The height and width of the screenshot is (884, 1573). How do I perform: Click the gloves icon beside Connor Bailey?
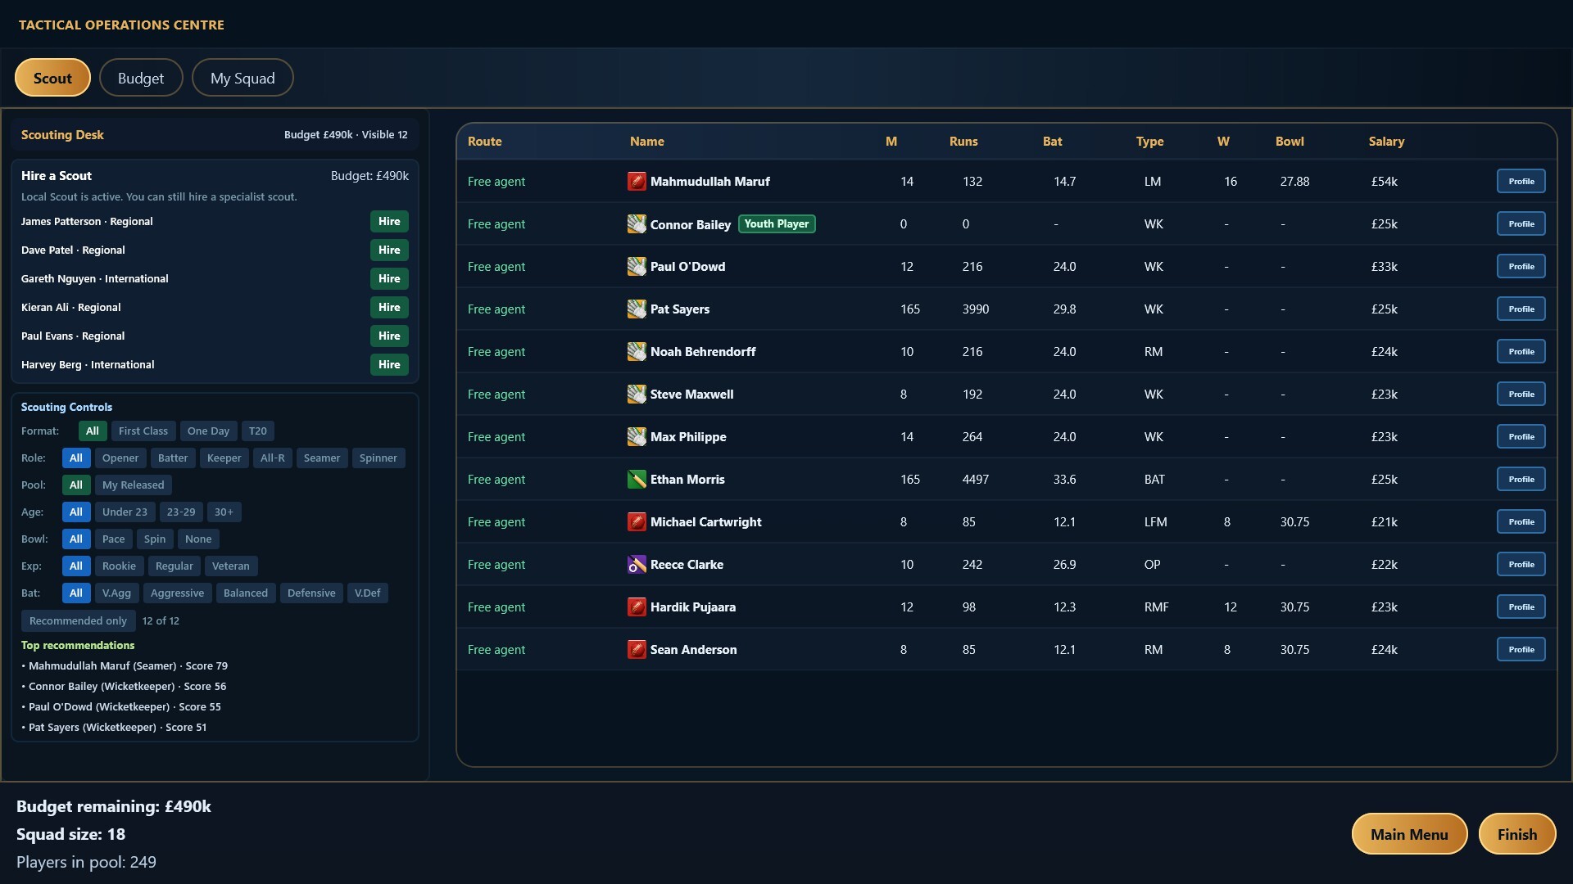pos(637,224)
